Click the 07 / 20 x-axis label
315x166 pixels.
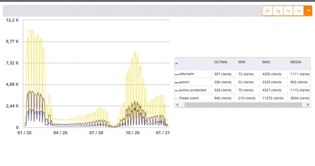pos(96,133)
